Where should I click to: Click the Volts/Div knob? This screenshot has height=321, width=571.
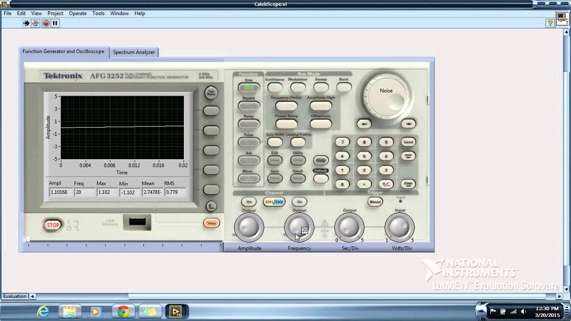(400, 227)
